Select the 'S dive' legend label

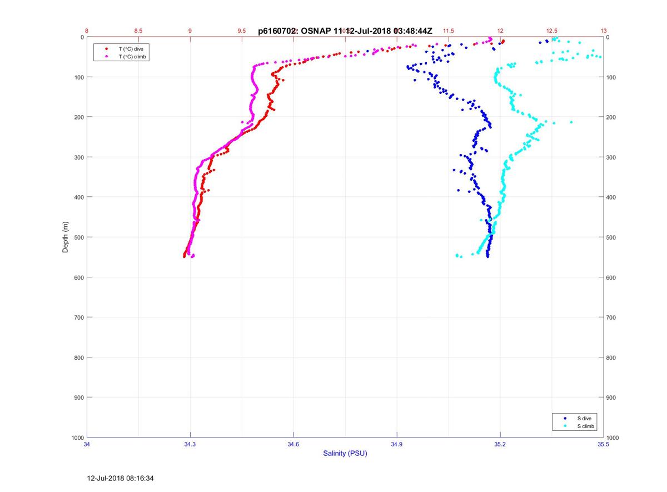584,418
